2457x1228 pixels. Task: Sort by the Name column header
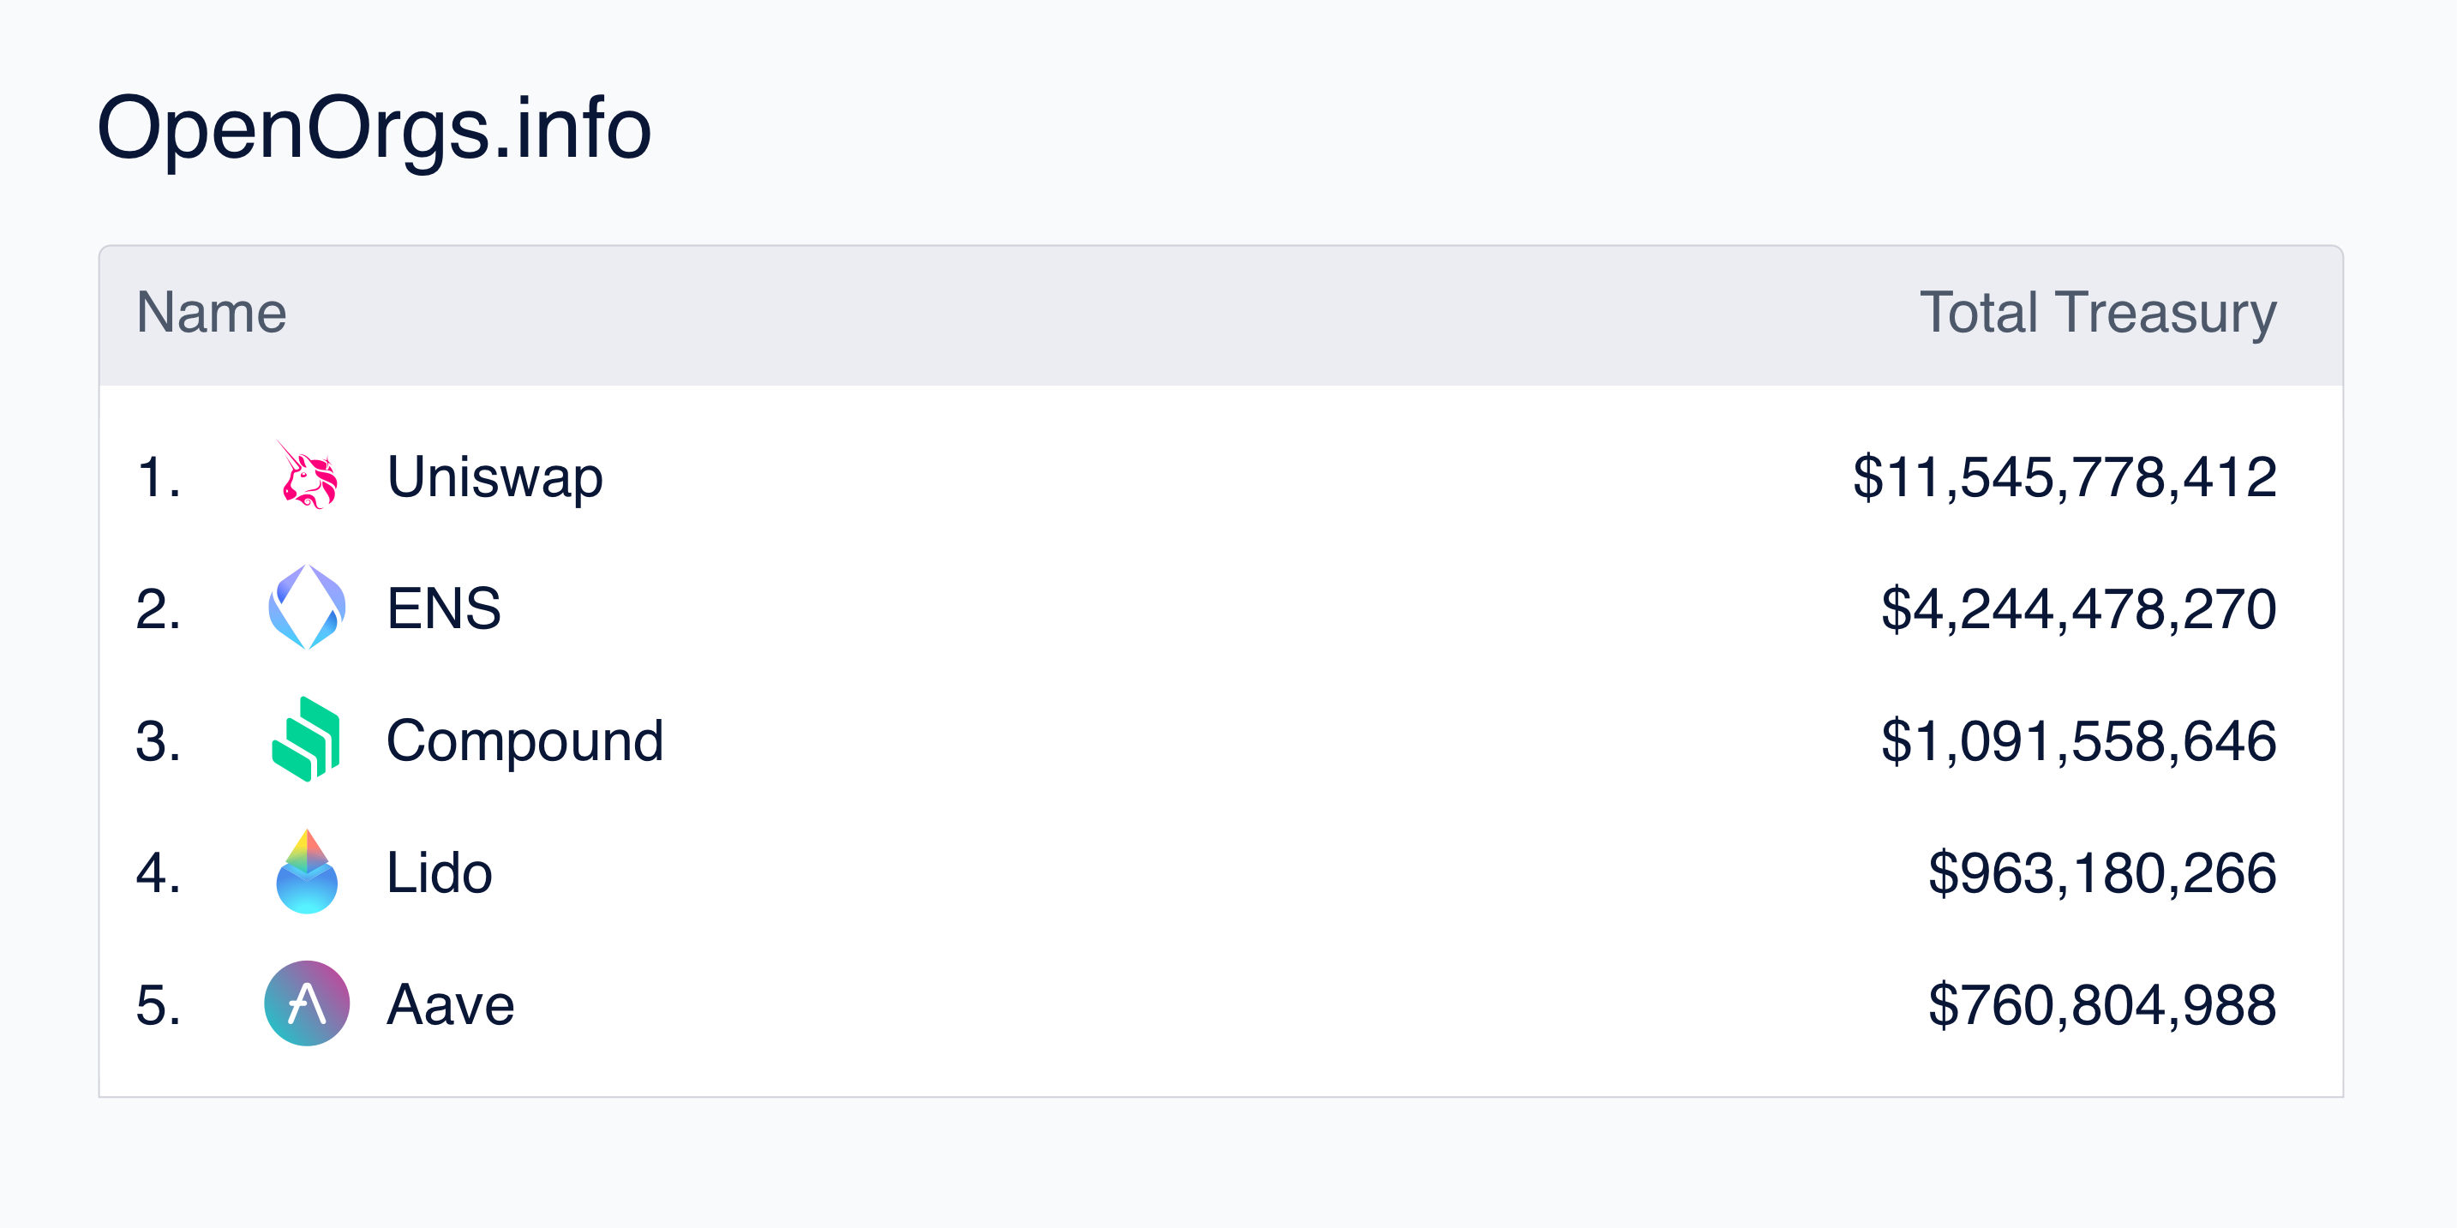pyautogui.click(x=211, y=313)
